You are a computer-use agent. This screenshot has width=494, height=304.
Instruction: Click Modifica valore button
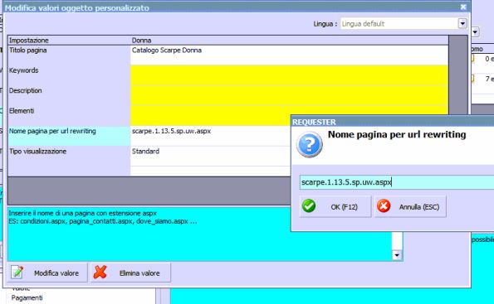pos(47,273)
